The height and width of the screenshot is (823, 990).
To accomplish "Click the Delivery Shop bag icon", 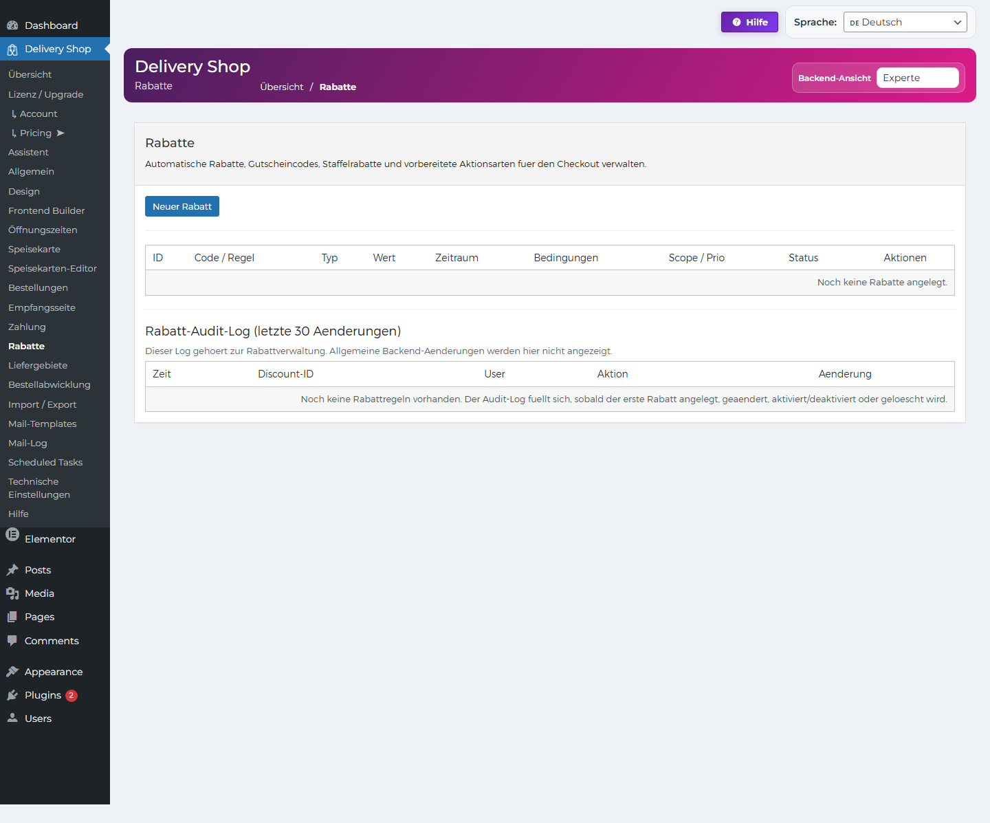I will click(12, 50).
